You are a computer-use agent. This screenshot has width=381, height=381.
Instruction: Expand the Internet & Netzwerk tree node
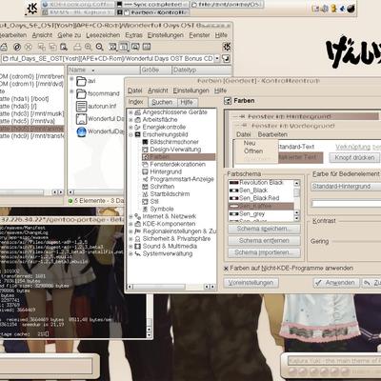pos(130,216)
